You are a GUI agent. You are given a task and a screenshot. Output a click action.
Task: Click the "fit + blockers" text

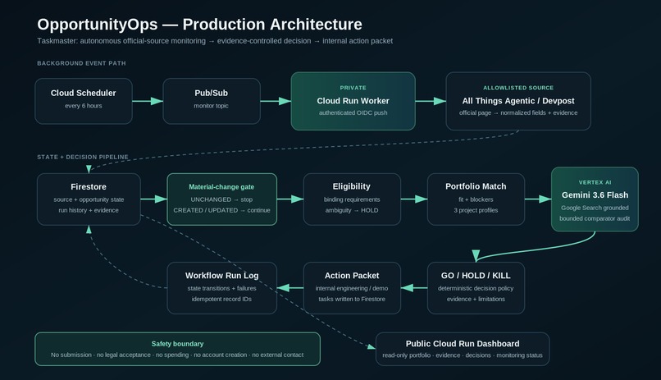[x=476, y=199]
